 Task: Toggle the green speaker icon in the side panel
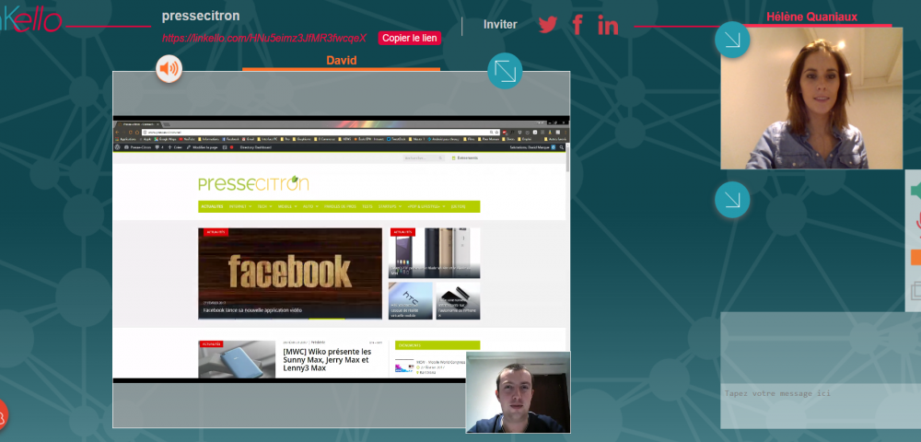click(915, 191)
